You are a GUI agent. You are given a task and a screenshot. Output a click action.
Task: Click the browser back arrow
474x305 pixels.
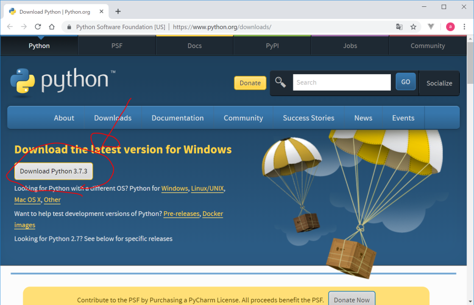tap(10, 27)
